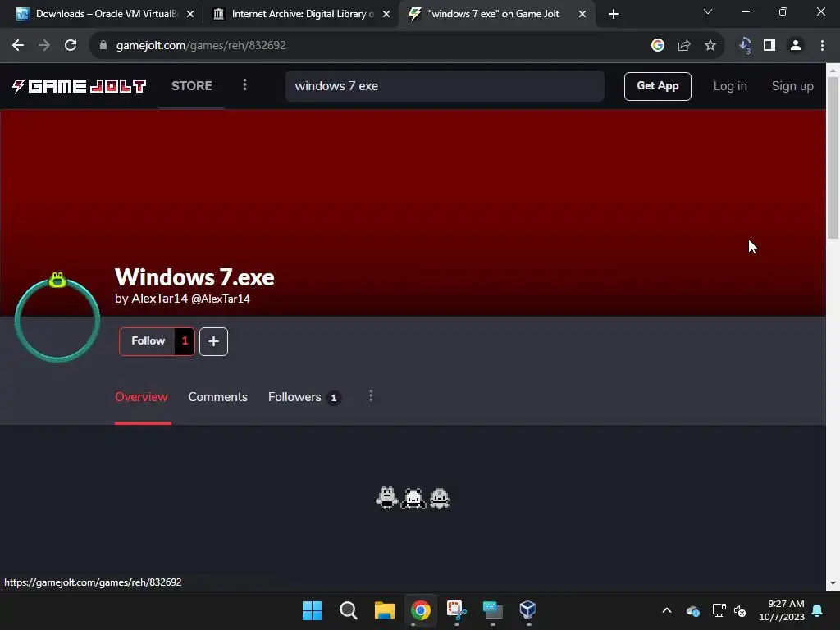Click the Google icon in address bar
Image resolution: width=840 pixels, height=630 pixels.
click(657, 46)
